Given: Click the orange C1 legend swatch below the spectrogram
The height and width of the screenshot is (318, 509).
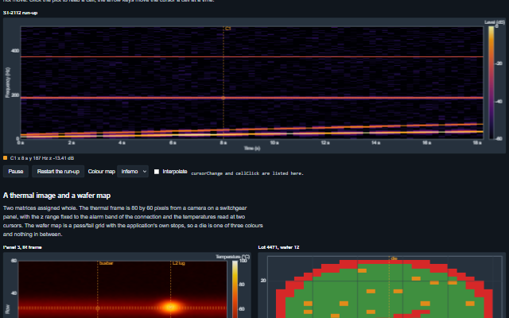Looking at the screenshot, I should click(6, 158).
